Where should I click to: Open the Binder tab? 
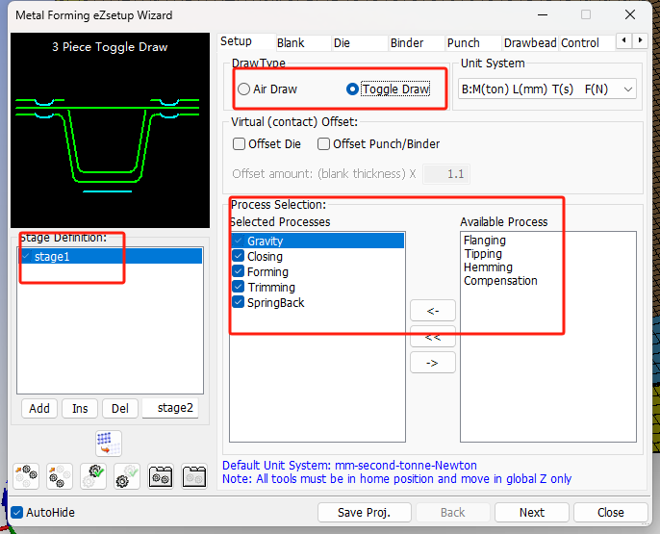(416, 43)
